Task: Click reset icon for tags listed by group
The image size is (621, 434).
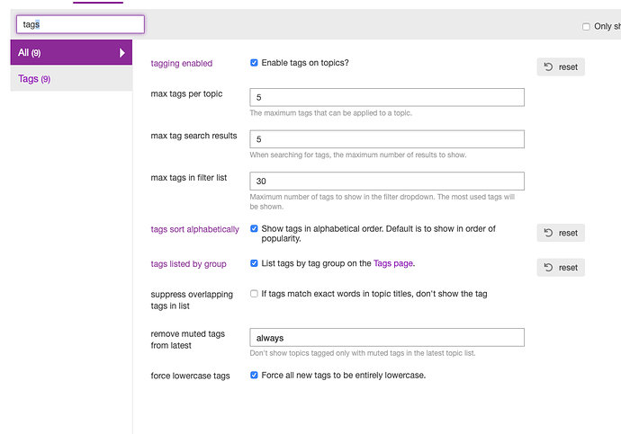Action: pyautogui.click(x=548, y=268)
